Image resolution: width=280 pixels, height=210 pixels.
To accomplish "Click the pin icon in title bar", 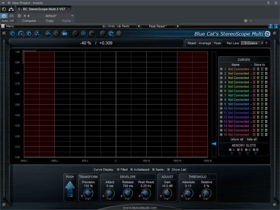I will [268, 3].
